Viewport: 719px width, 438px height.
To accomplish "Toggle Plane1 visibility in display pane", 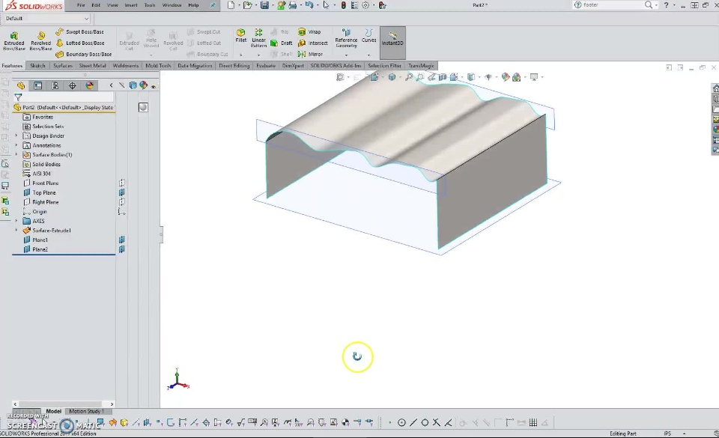I will click(122, 240).
